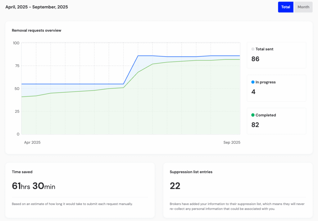Click the manual request estimate description text

coord(72,204)
